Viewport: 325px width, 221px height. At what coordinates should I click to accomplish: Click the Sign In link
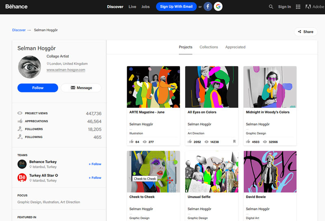(x=284, y=7)
